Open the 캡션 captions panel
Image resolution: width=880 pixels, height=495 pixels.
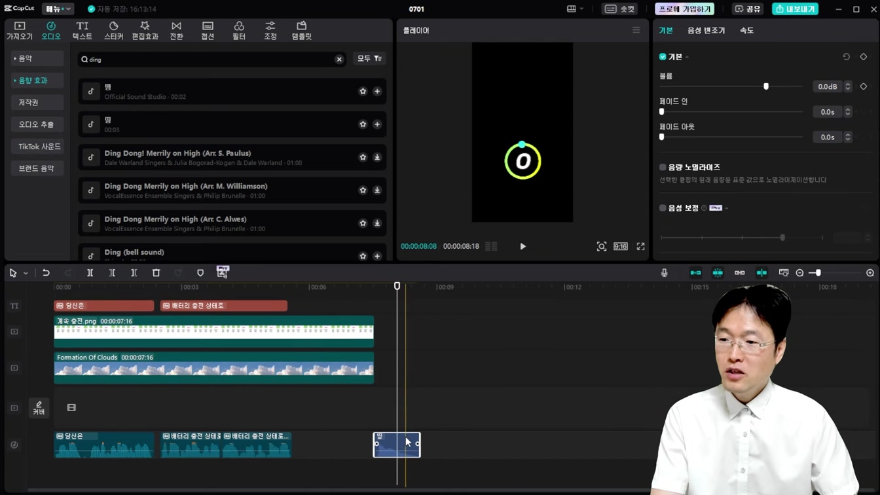point(208,30)
